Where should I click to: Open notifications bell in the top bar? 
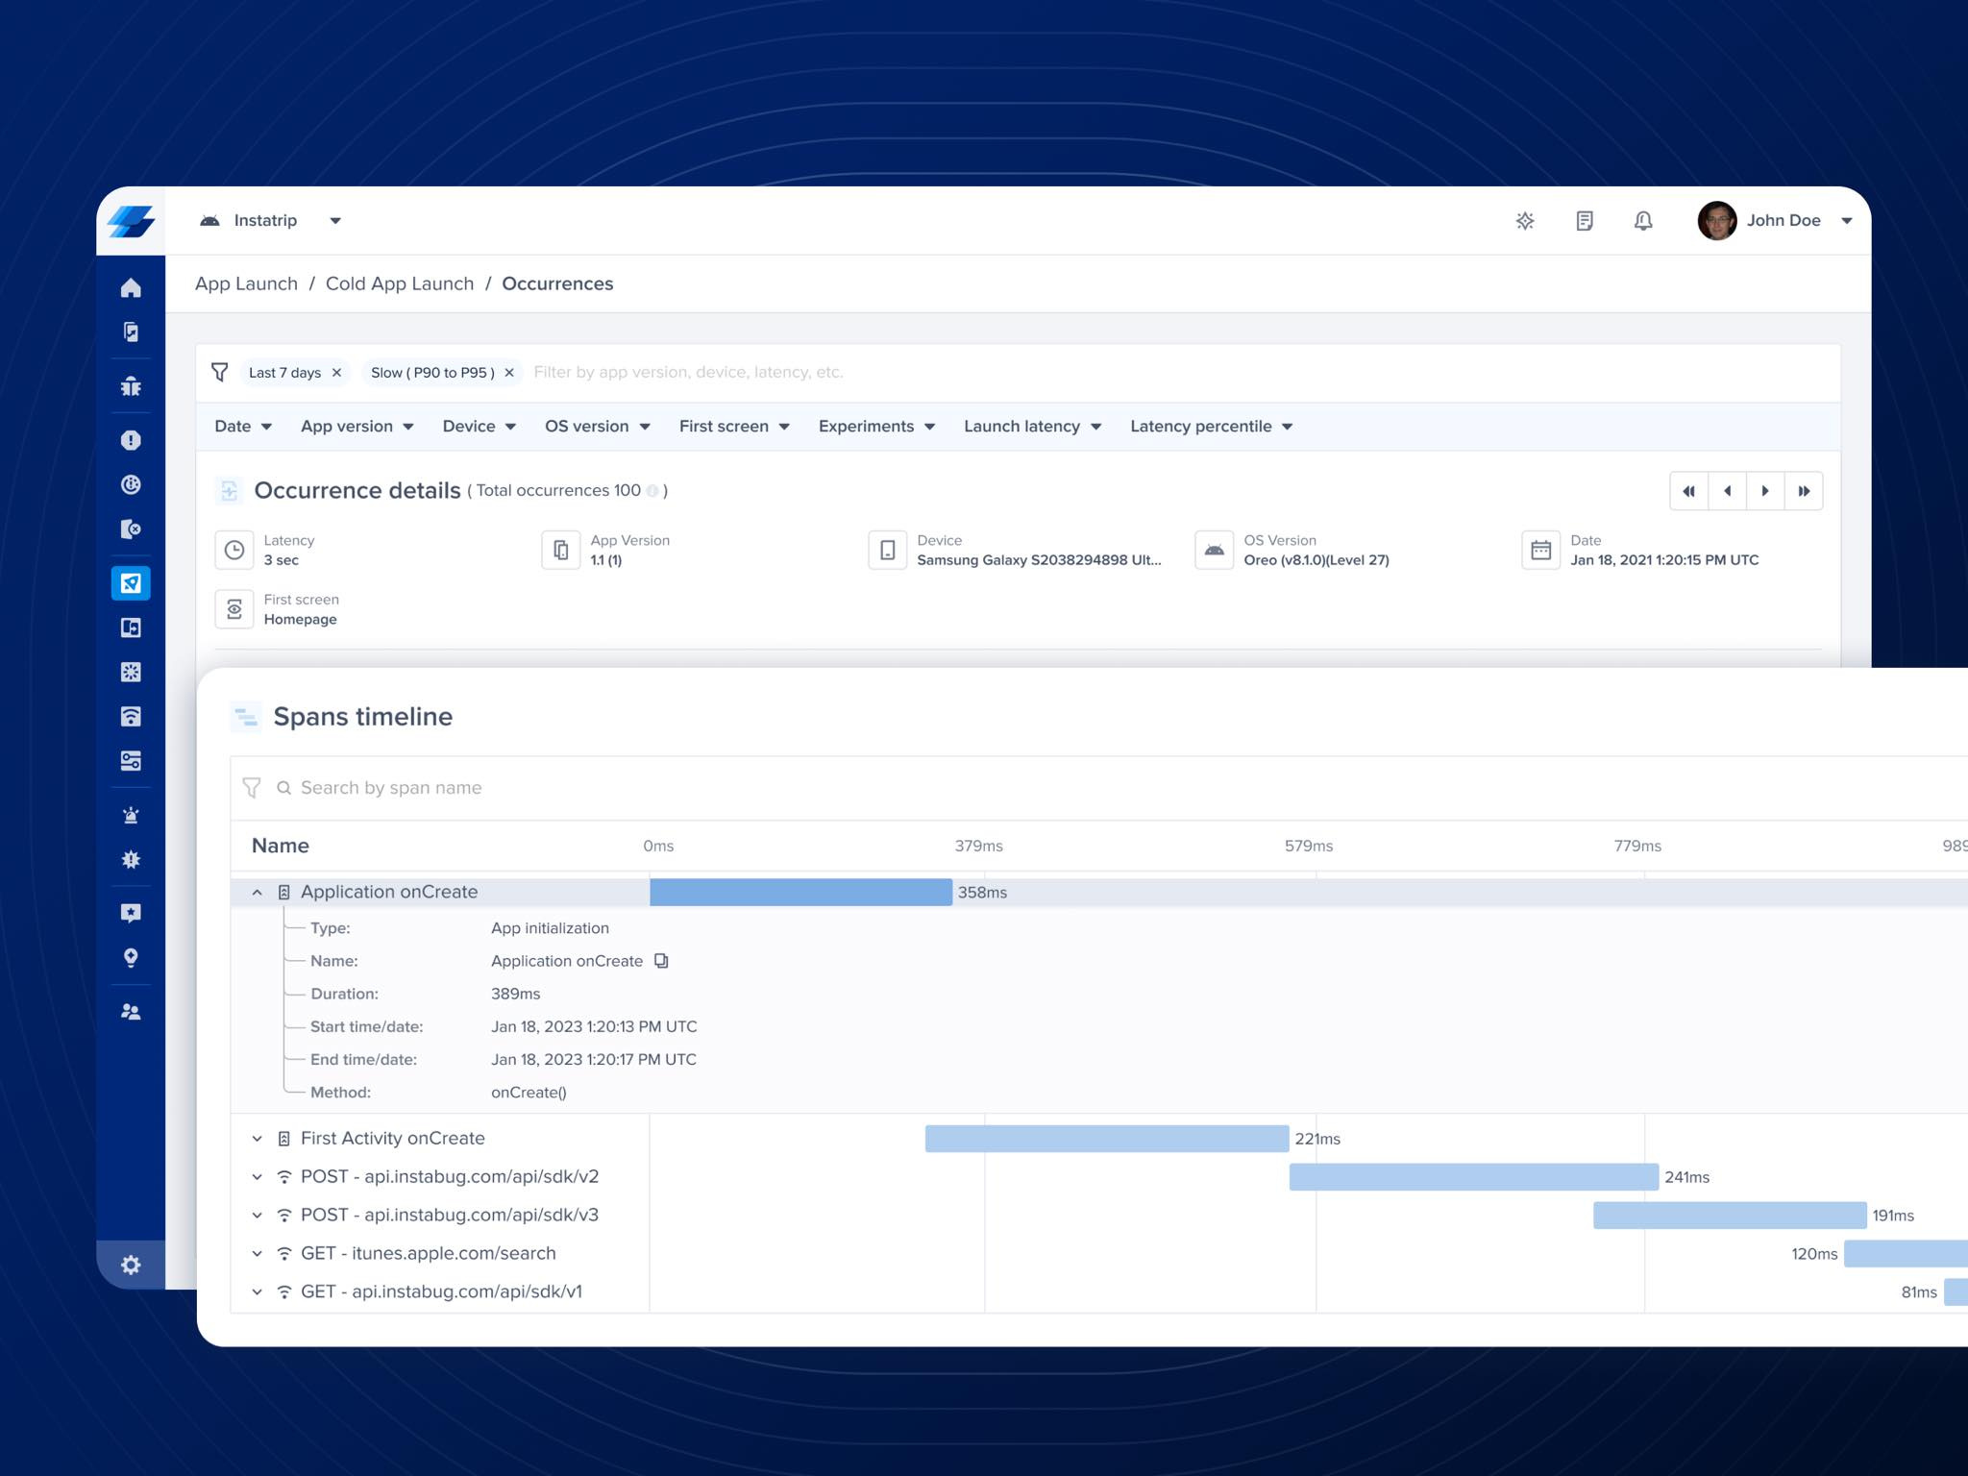coord(1642,221)
